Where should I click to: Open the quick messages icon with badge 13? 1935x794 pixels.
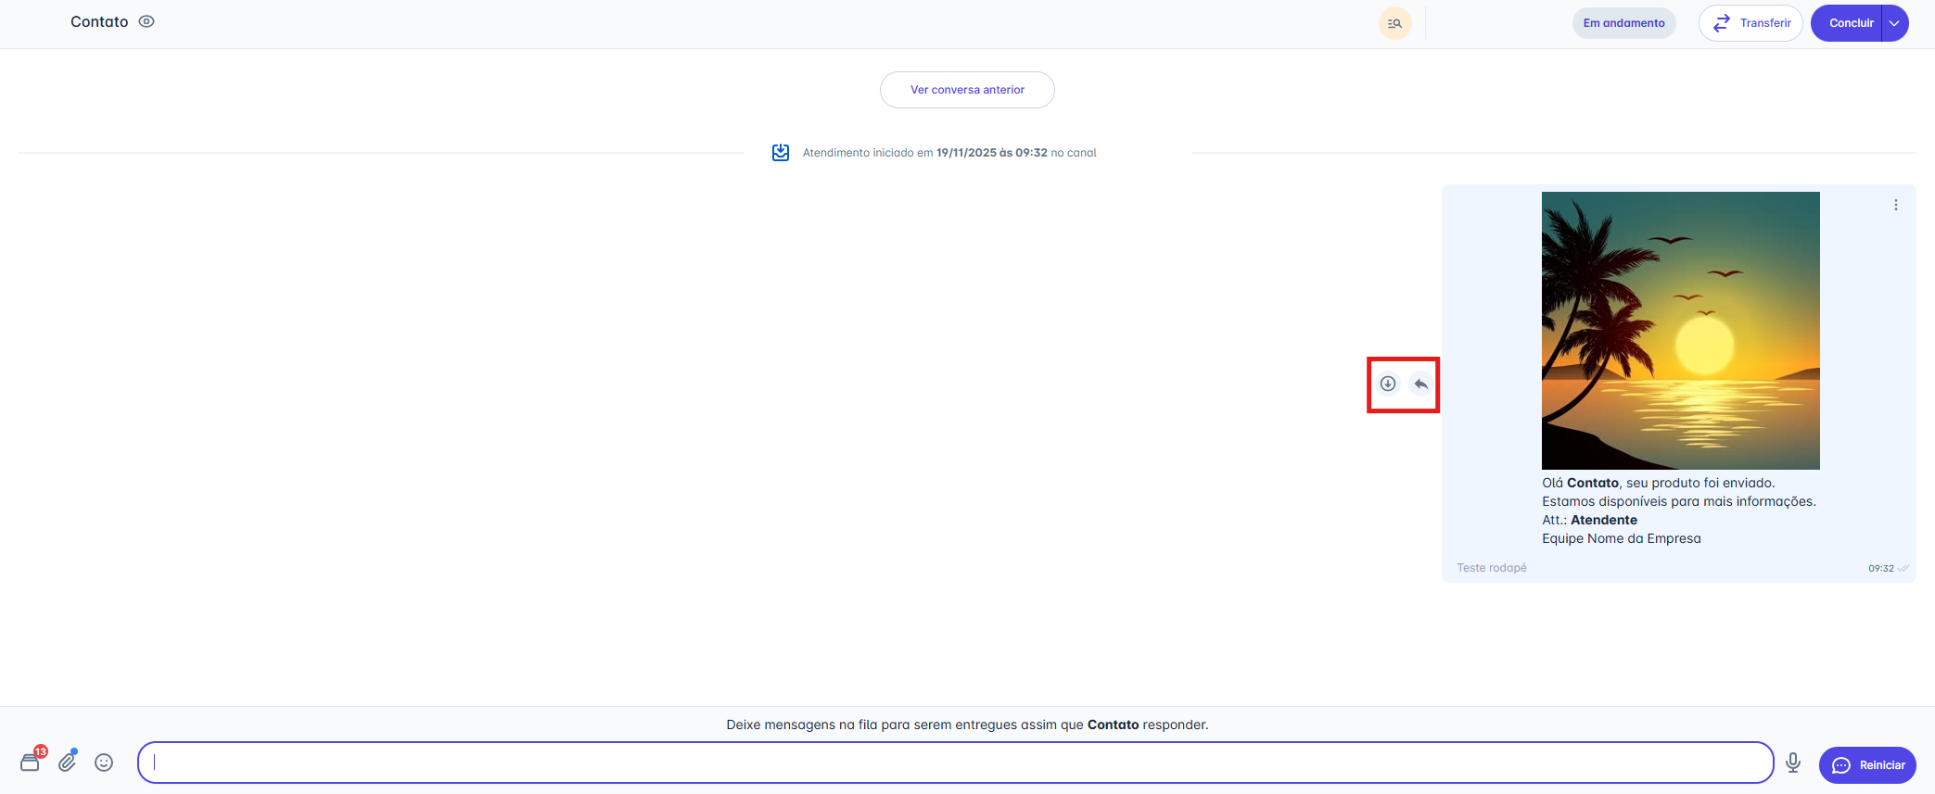[31, 762]
